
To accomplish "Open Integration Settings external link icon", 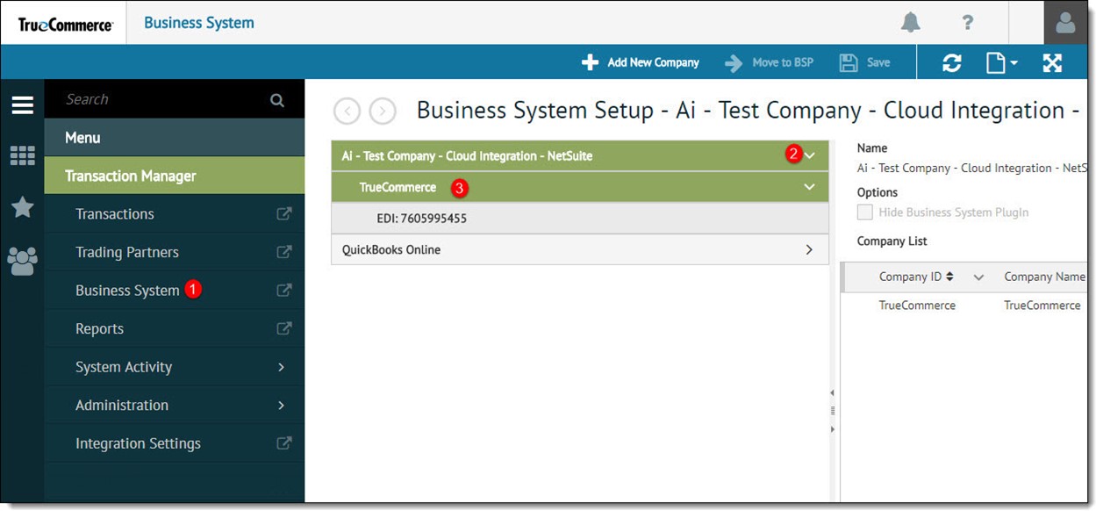I will click(x=283, y=443).
